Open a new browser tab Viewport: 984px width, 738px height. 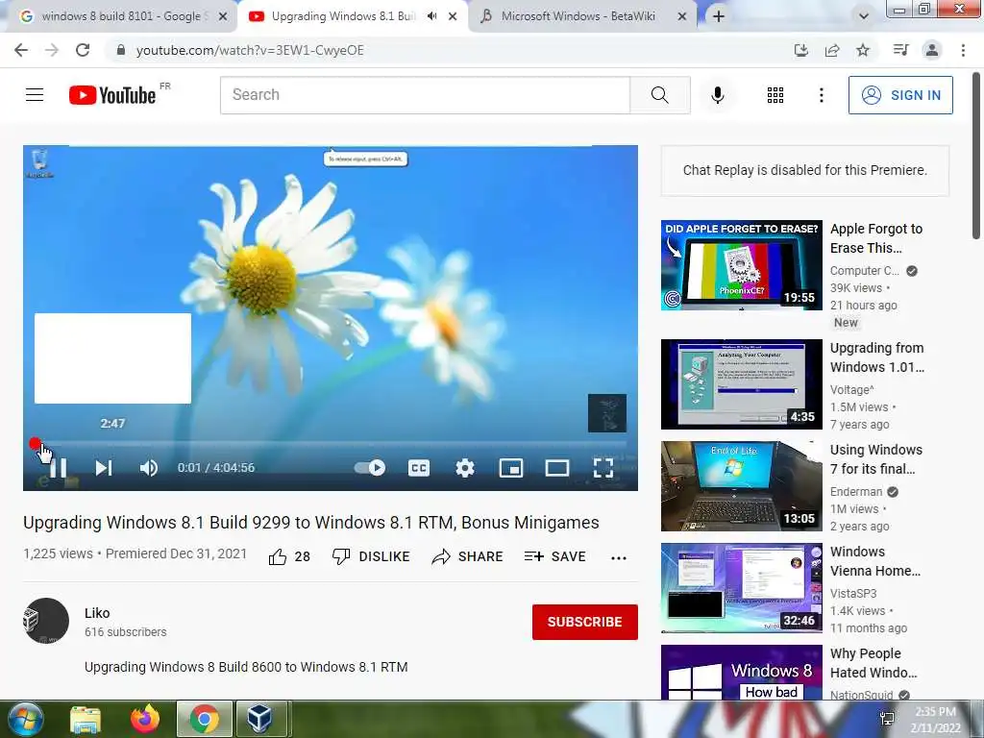click(719, 17)
